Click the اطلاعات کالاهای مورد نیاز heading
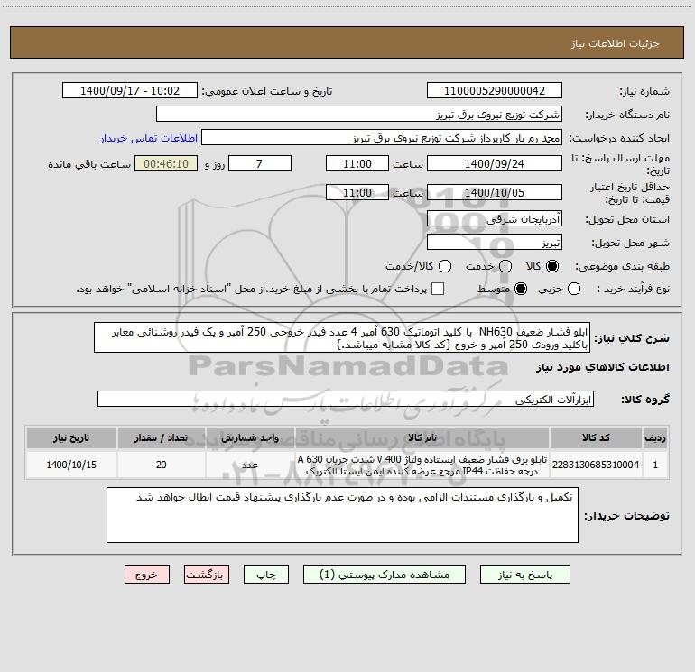The width and height of the screenshot is (695, 672). click(x=603, y=367)
